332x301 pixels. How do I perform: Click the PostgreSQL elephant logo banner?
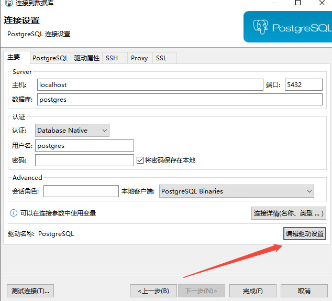(287, 27)
